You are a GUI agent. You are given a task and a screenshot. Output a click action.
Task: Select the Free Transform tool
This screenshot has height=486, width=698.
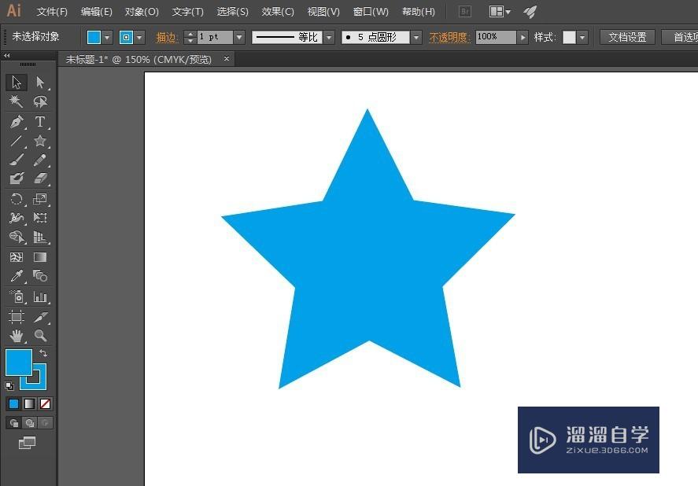(x=40, y=218)
